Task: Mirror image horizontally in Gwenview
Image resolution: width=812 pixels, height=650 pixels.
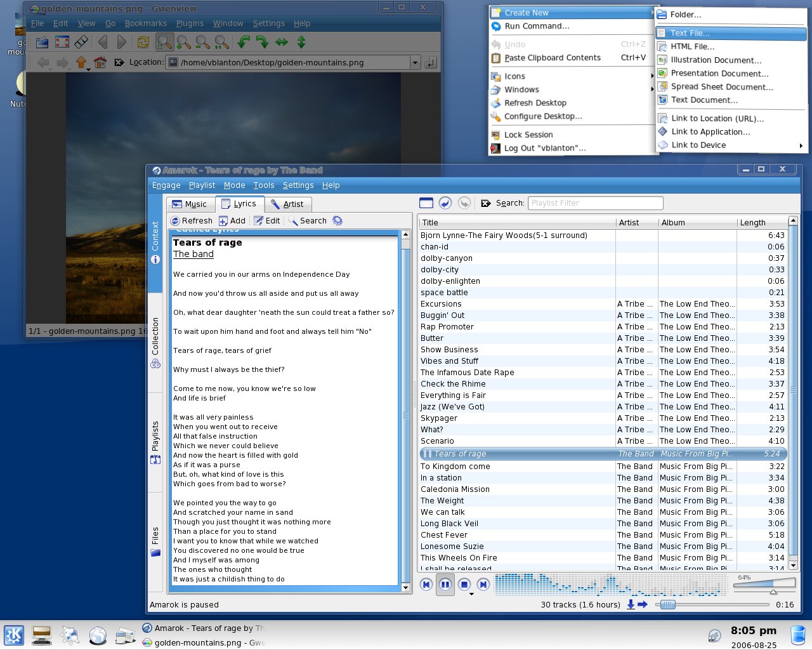Action: pos(282,43)
